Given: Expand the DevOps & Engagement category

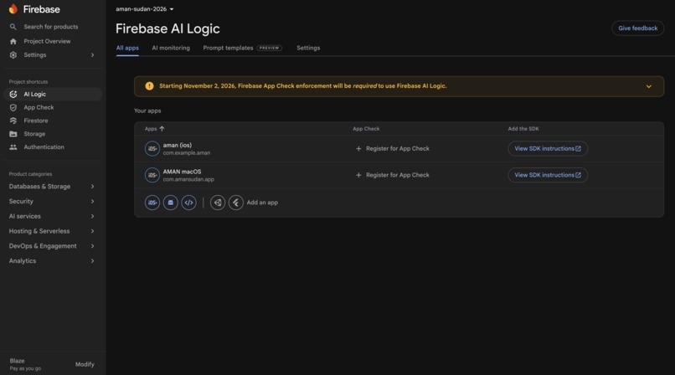Looking at the screenshot, I should point(52,246).
